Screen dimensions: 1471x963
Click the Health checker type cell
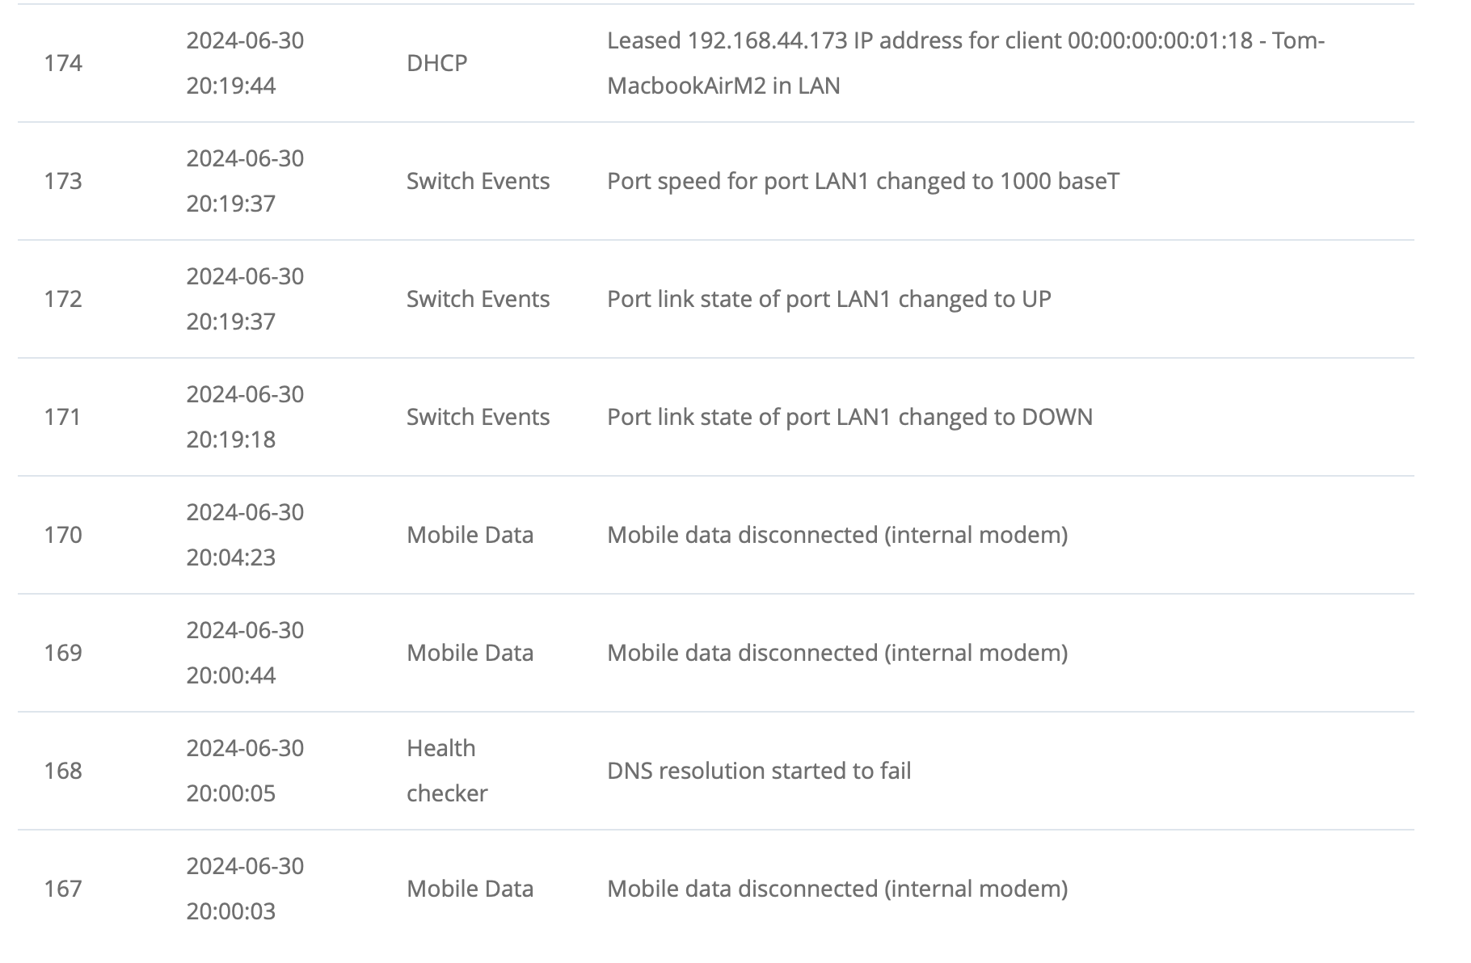pos(447,771)
